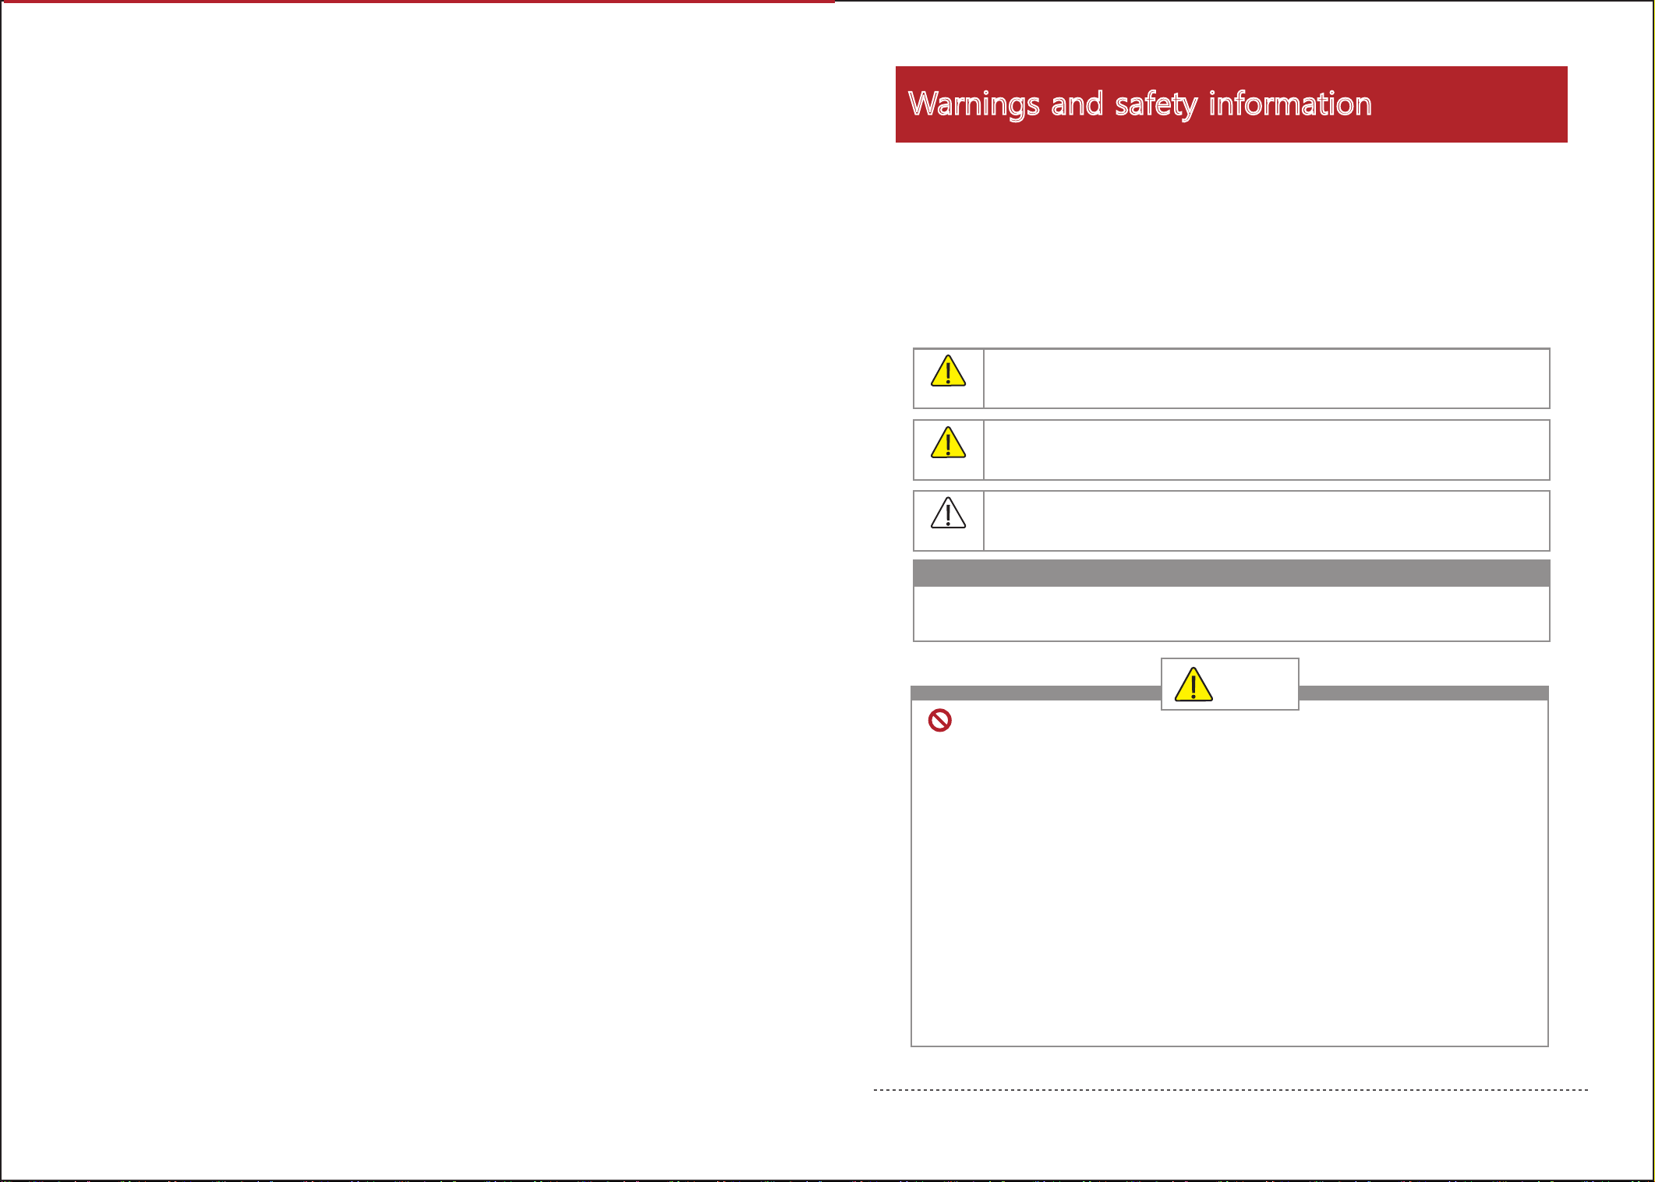Click the yellow triangle in the centered tab box

click(x=1194, y=684)
